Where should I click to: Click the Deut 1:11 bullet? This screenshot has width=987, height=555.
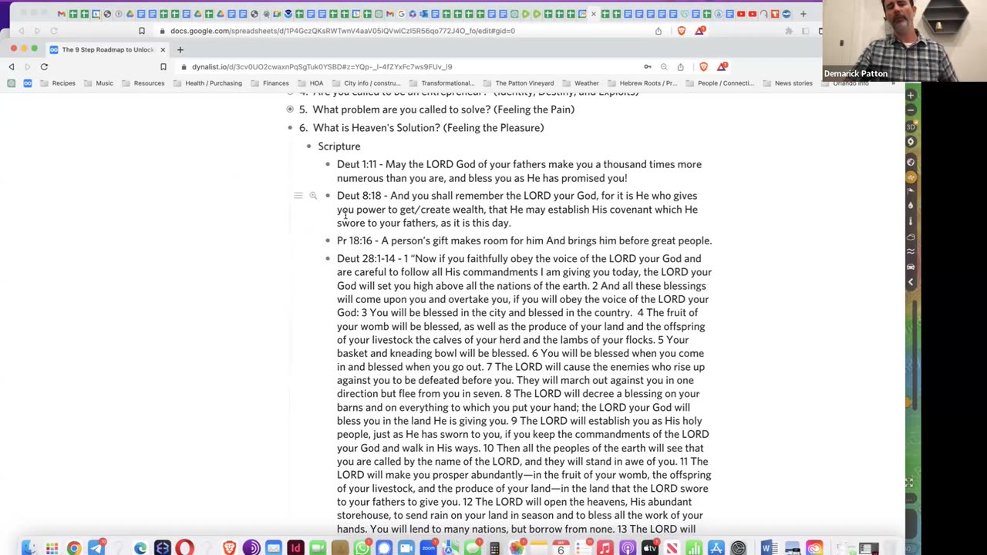[x=328, y=164]
